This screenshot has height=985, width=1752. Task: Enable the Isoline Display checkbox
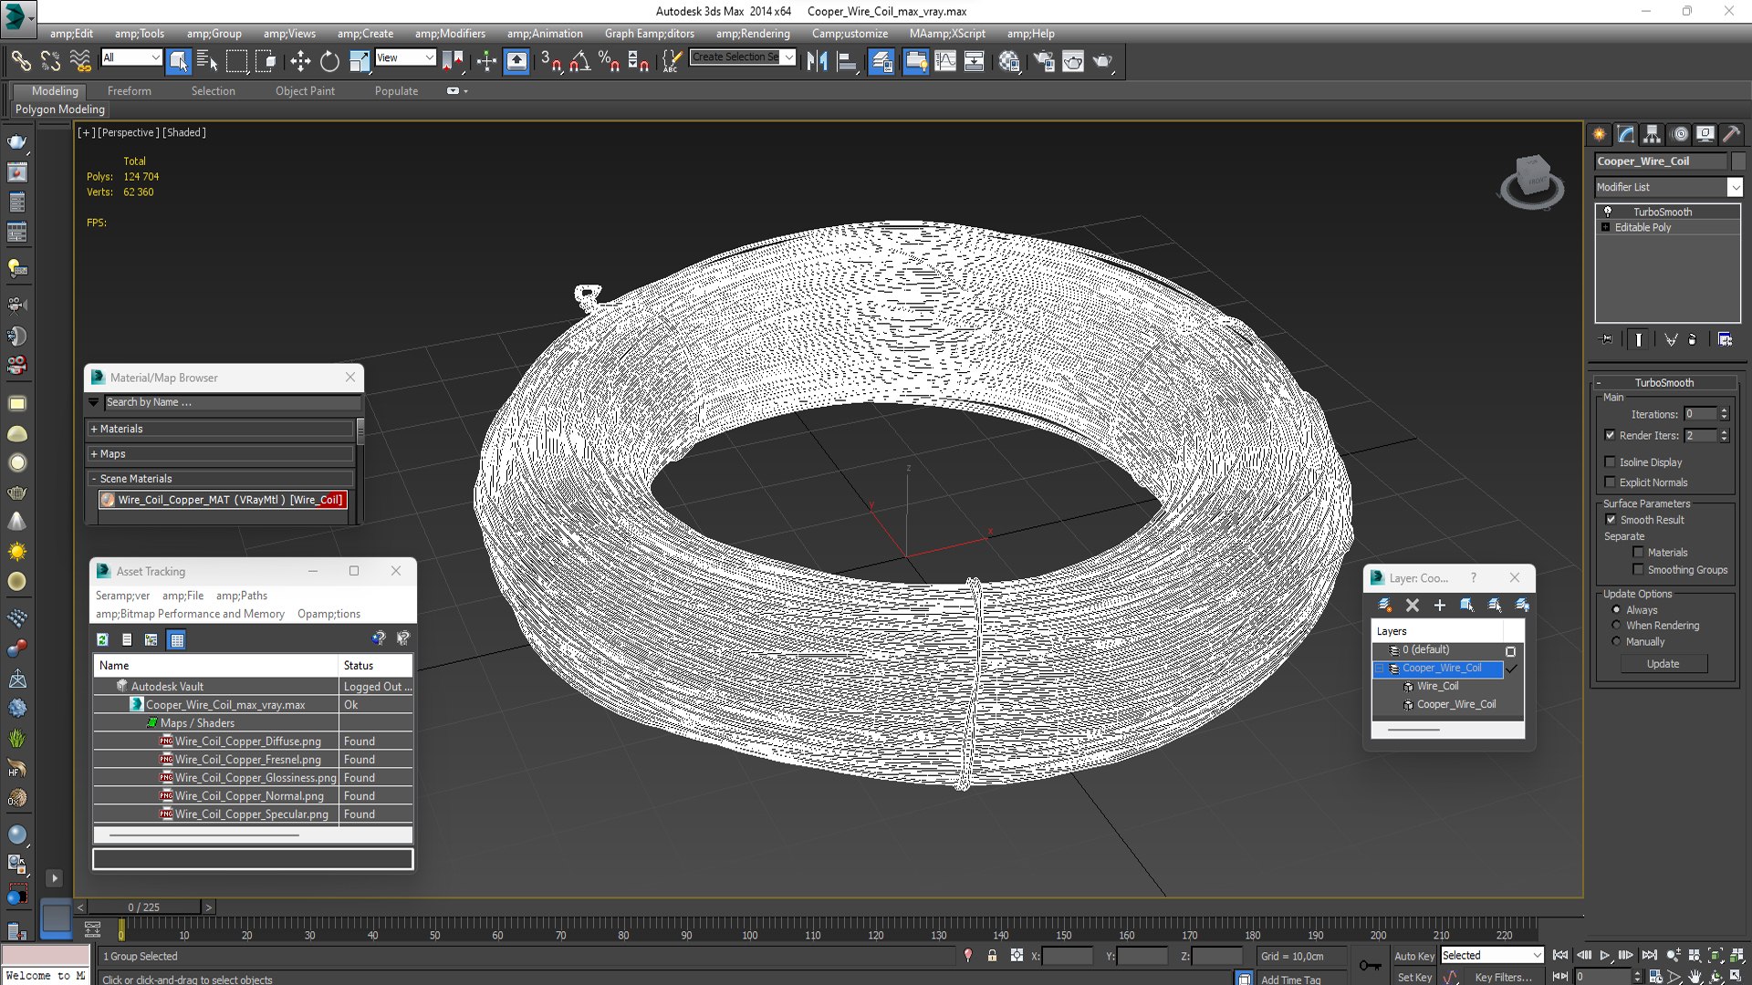pyautogui.click(x=1611, y=462)
